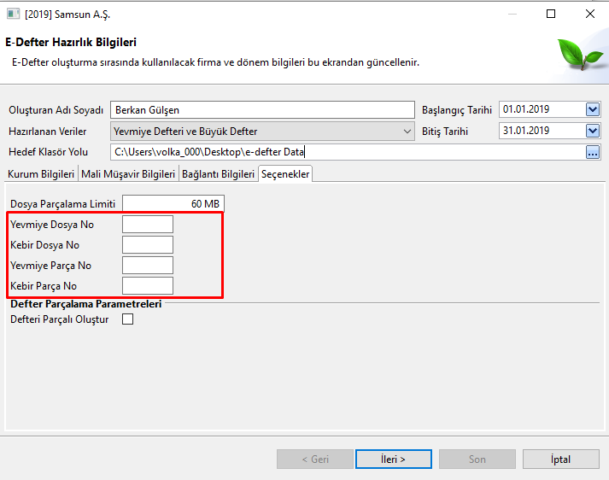Open folder browse button for Hedef Klasör Yolu
This screenshot has width=609, height=480.
(x=593, y=152)
